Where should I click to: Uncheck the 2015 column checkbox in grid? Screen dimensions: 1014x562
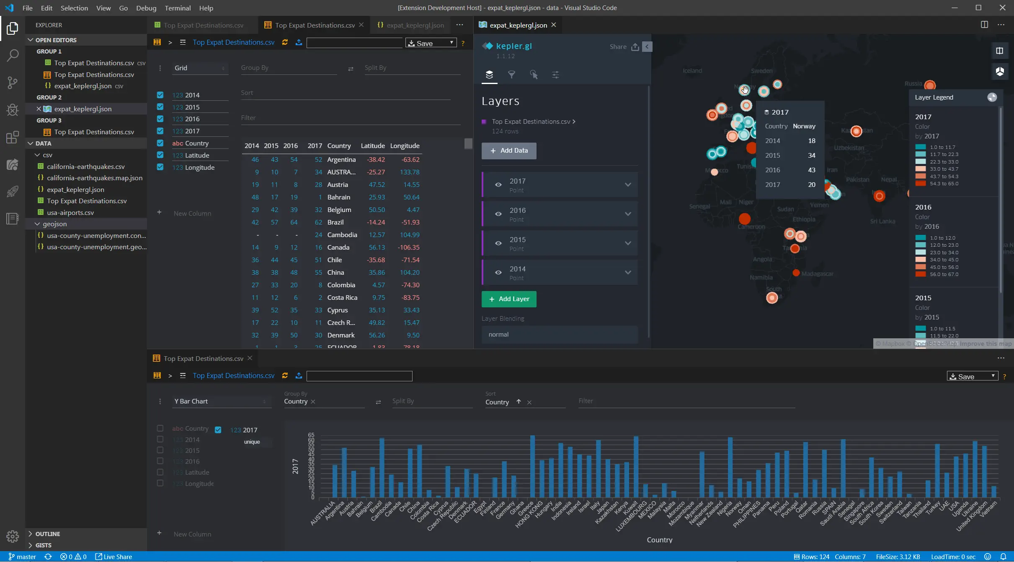(160, 107)
